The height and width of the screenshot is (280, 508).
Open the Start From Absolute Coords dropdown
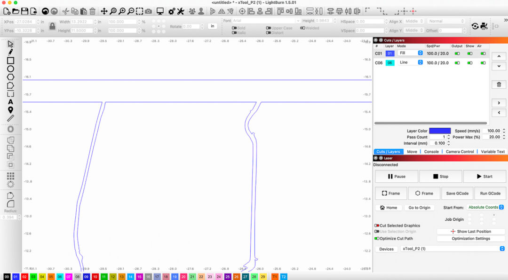click(486, 207)
